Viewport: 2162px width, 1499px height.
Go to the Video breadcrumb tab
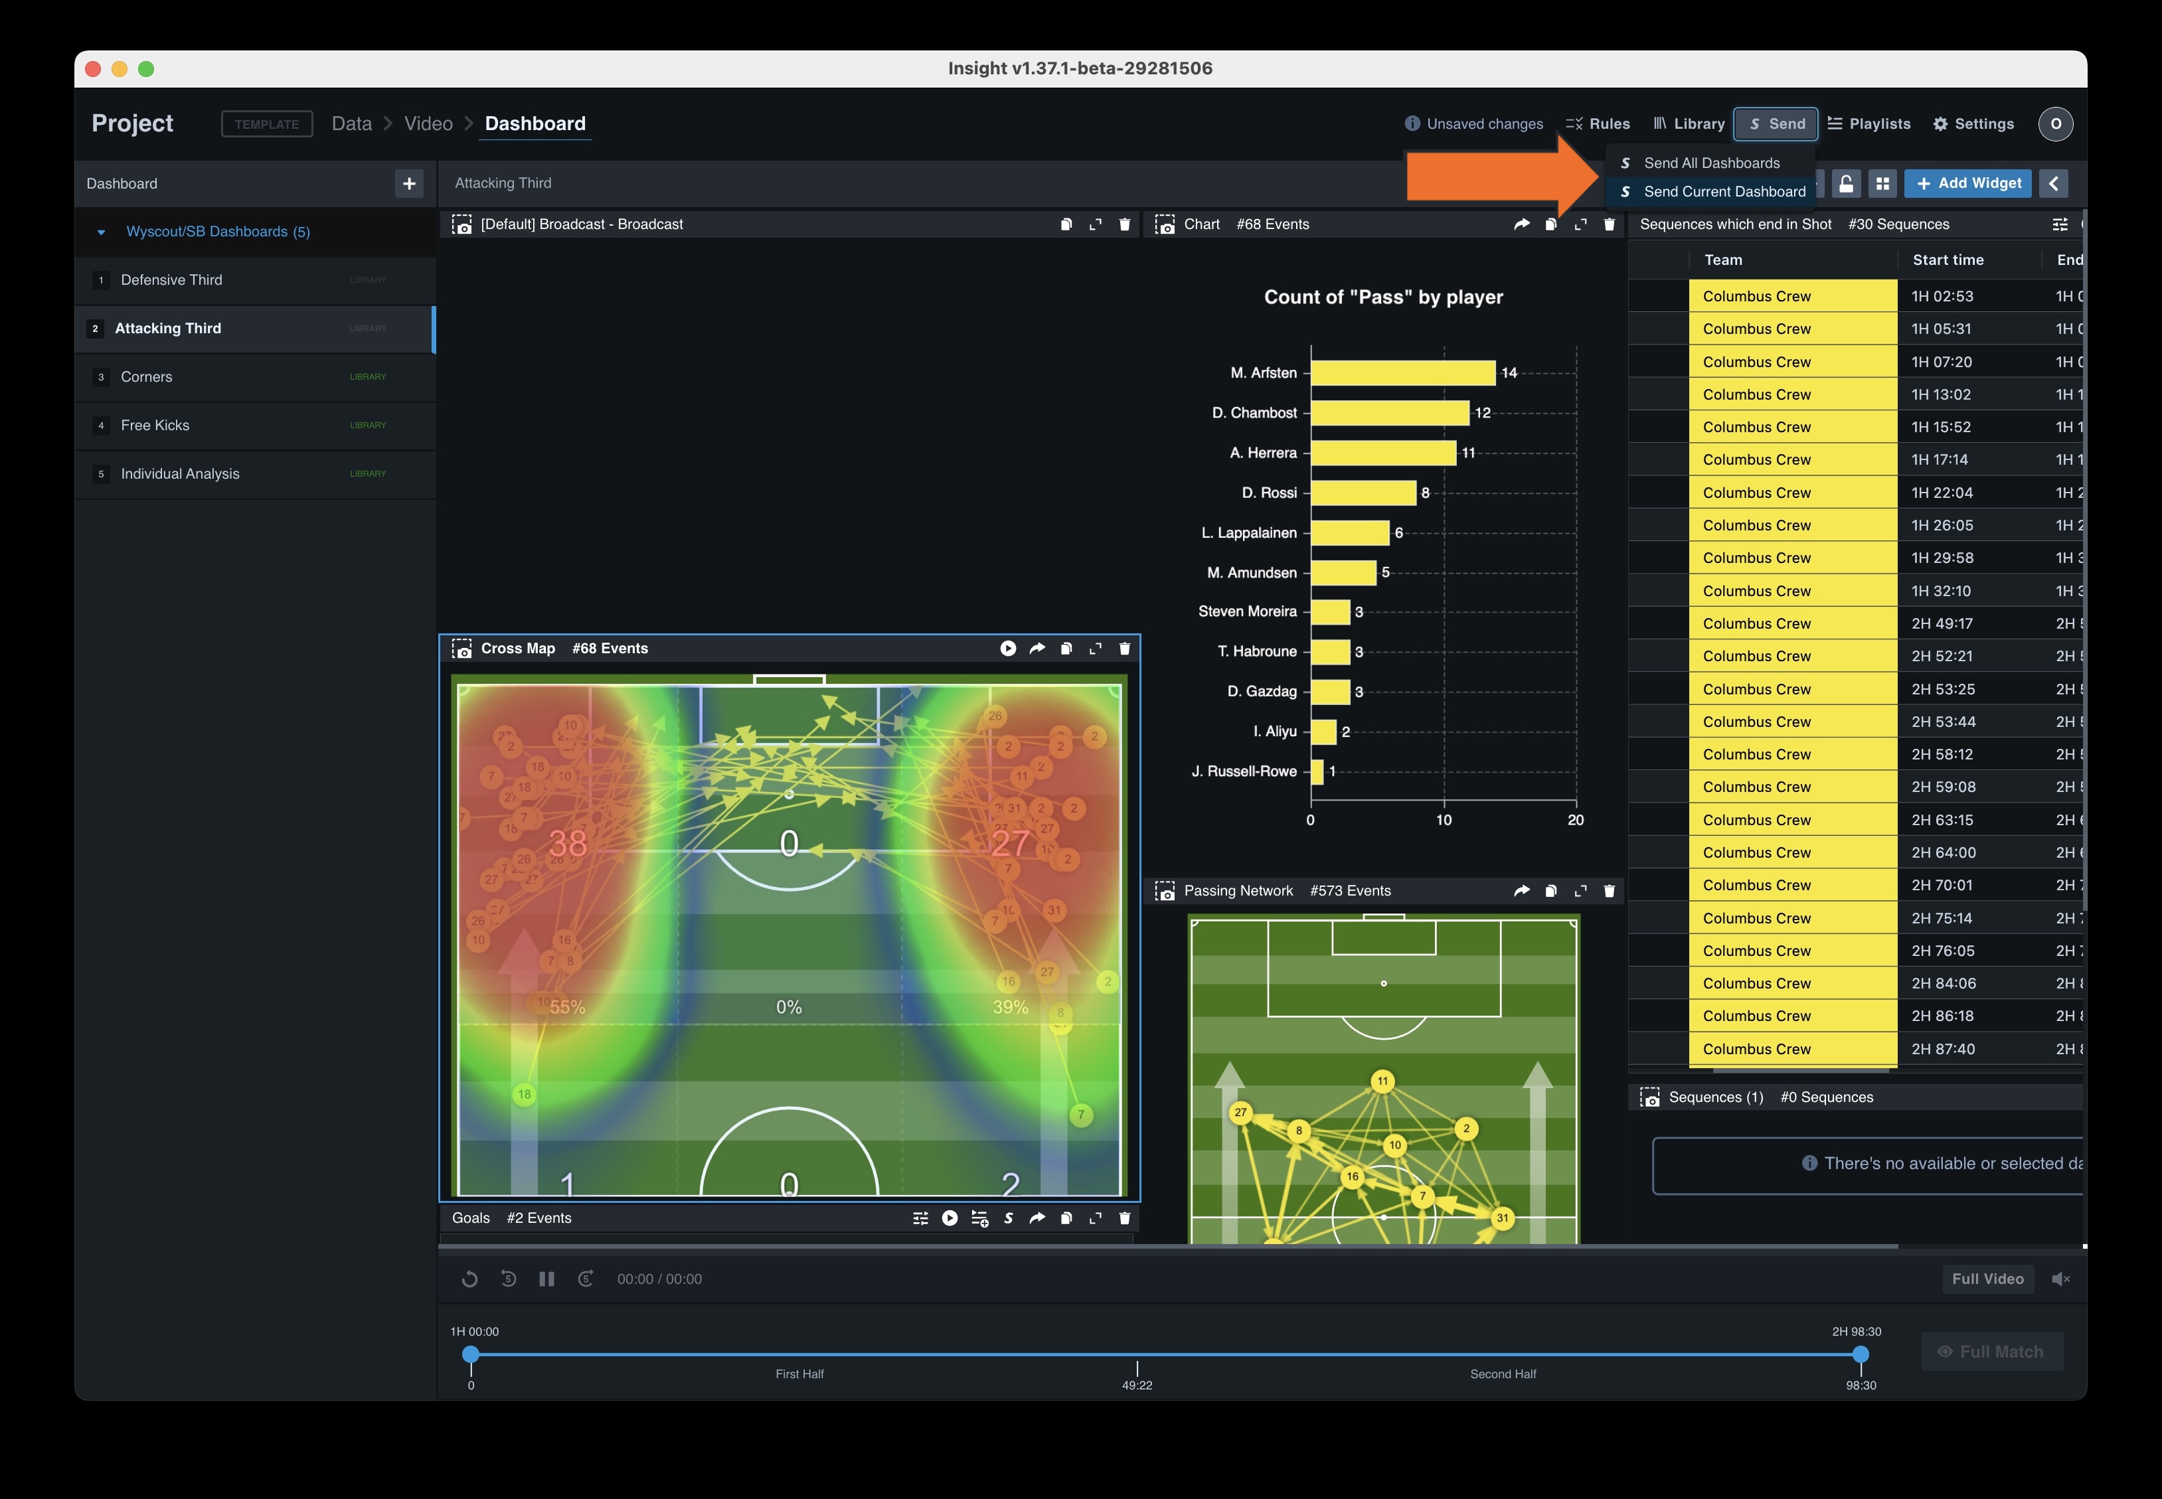point(428,124)
